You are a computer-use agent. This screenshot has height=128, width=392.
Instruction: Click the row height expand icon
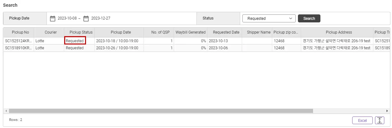379,120
